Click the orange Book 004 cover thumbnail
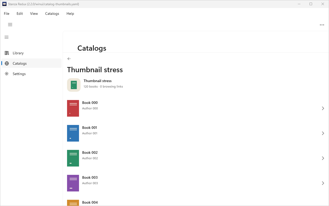Image resolution: width=329 pixels, height=206 pixels. (x=73, y=203)
